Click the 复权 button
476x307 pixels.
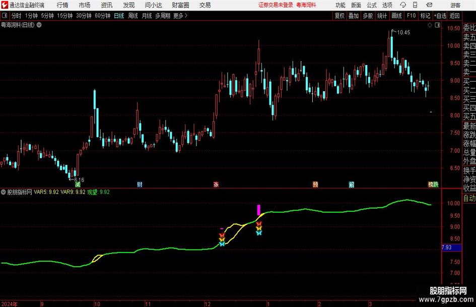coord(339,16)
